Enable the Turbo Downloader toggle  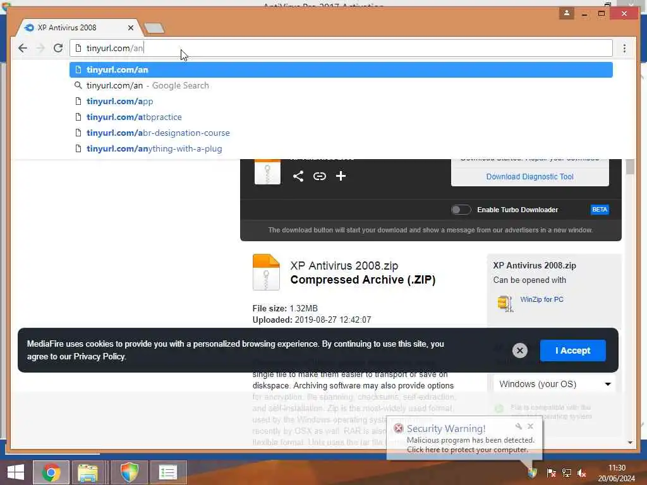click(461, 210)
